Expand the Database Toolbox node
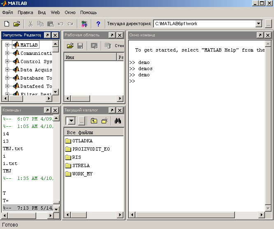 (x=7, y=78)
